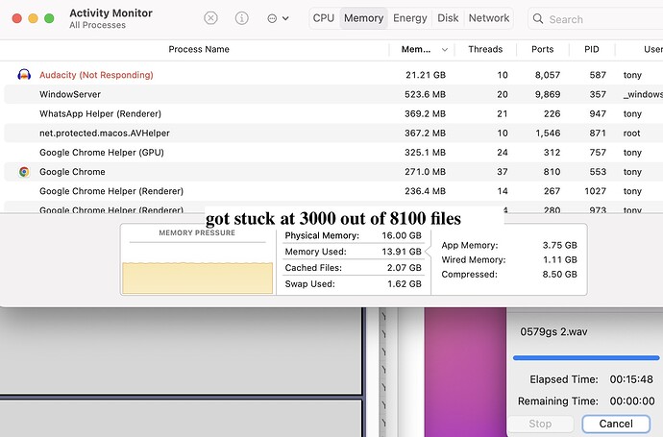
Task: Sort by the Ports column
Action: [x=543, y=49]
